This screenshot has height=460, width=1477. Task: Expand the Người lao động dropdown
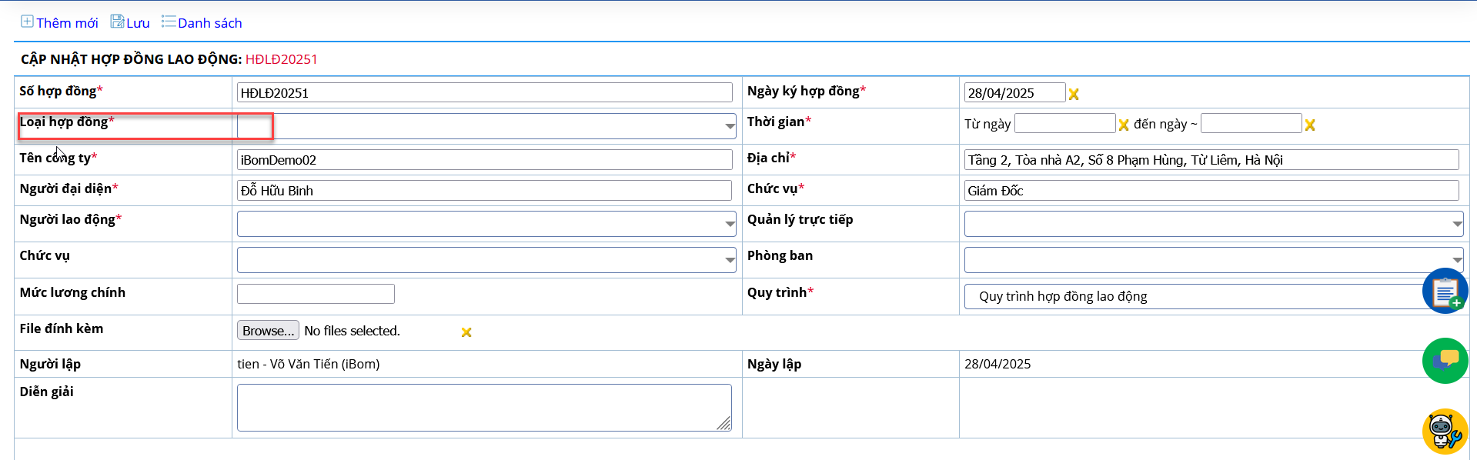(x=730, y=224)
